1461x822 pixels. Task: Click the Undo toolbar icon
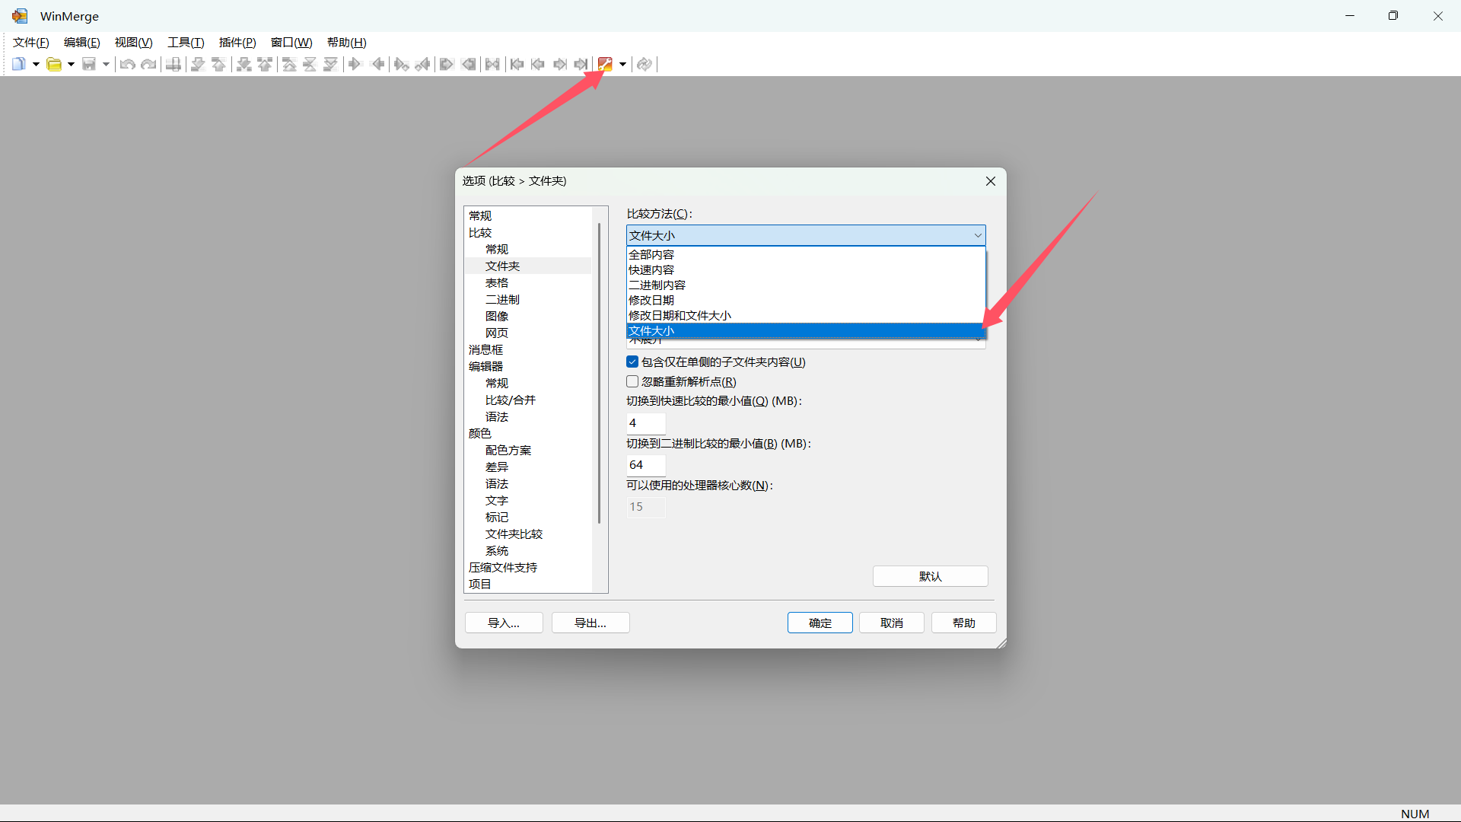128,64
